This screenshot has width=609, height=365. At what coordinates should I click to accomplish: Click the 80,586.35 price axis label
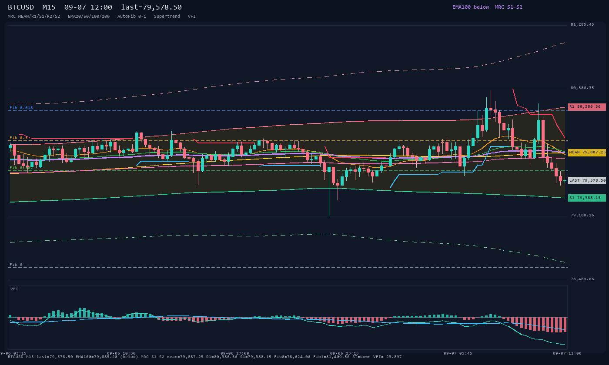582,88
